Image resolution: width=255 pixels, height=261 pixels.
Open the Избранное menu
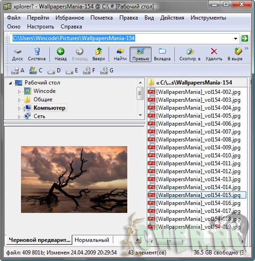[x=69, y=18]
